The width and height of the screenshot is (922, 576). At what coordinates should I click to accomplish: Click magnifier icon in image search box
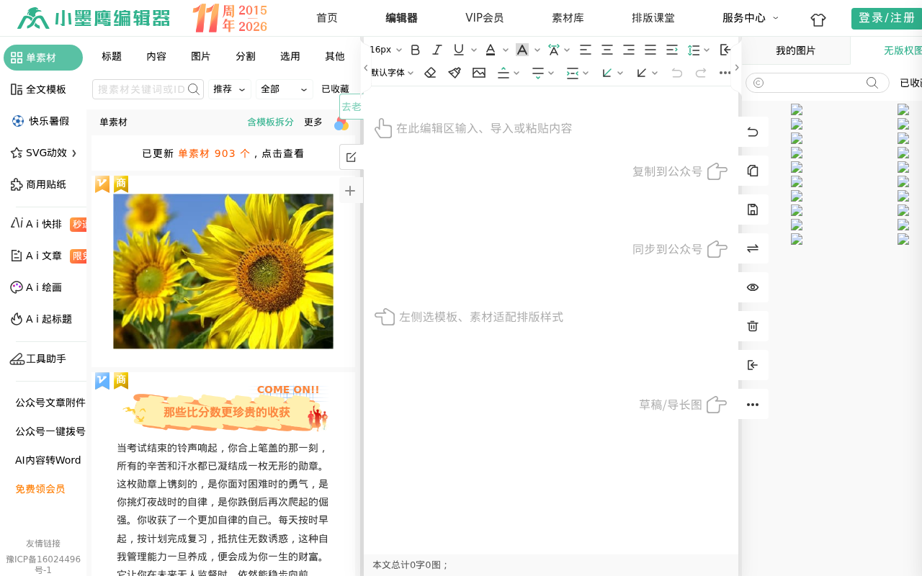tap(872, 83)
